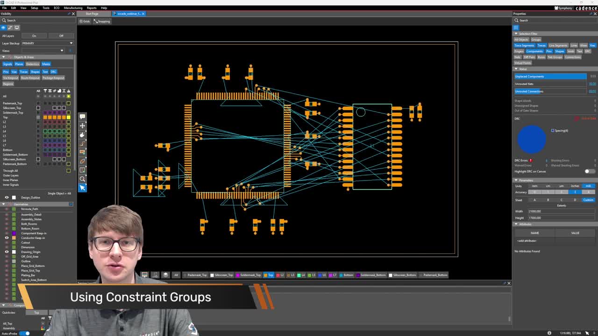Screen dimensions: 598x336
Task: Open the ECO menu
Action: coord(57,8)
